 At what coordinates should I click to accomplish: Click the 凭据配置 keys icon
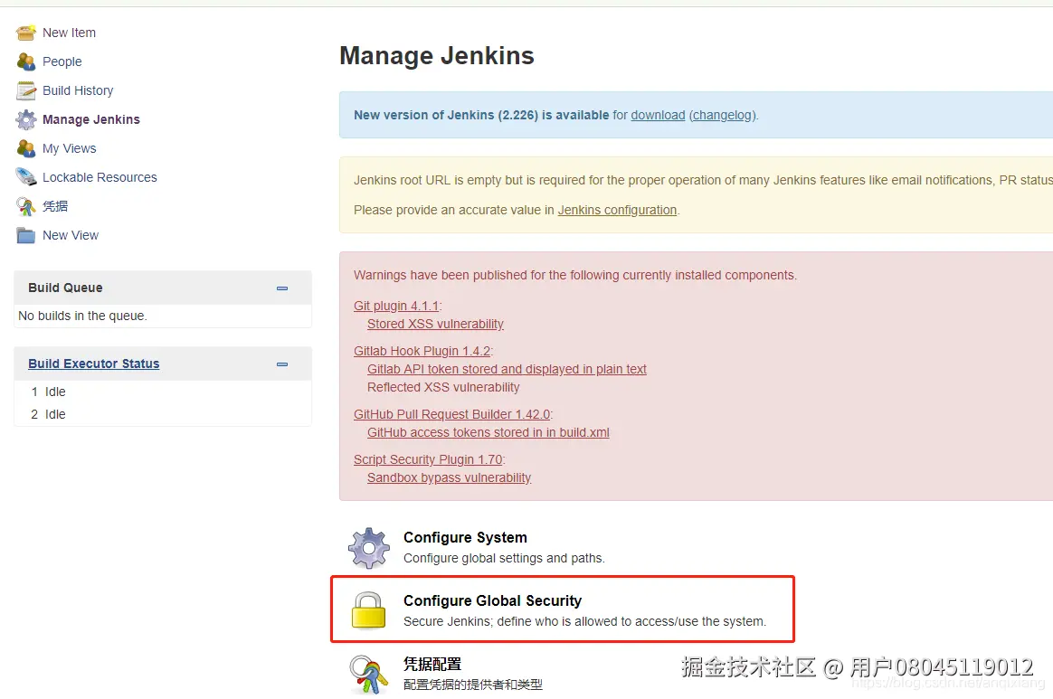pyautogui.click(x=369, y=675)
